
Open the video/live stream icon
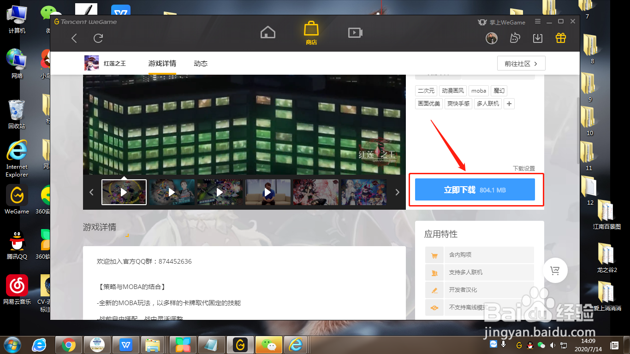[355, 32]
